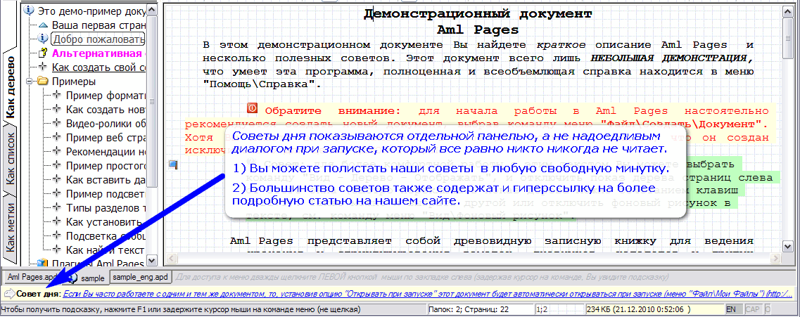800x317 pixels.
Task: Switch to the 'Как дерево' side tab
Action: tap(11, 86)
